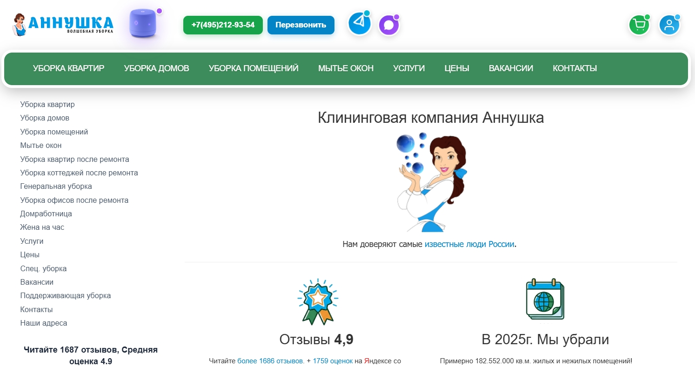
Task: Open sidebar link Спец. уборка
Action: pos(44,269)
